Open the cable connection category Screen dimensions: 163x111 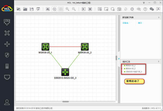pyautogui.click(x=7, y=77)
